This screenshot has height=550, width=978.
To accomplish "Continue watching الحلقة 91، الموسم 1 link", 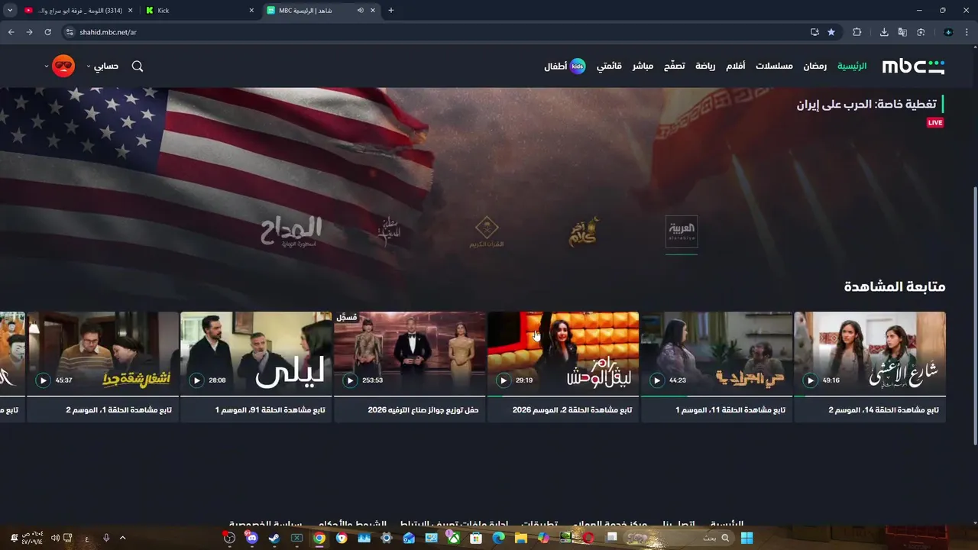I will [270, 410].
